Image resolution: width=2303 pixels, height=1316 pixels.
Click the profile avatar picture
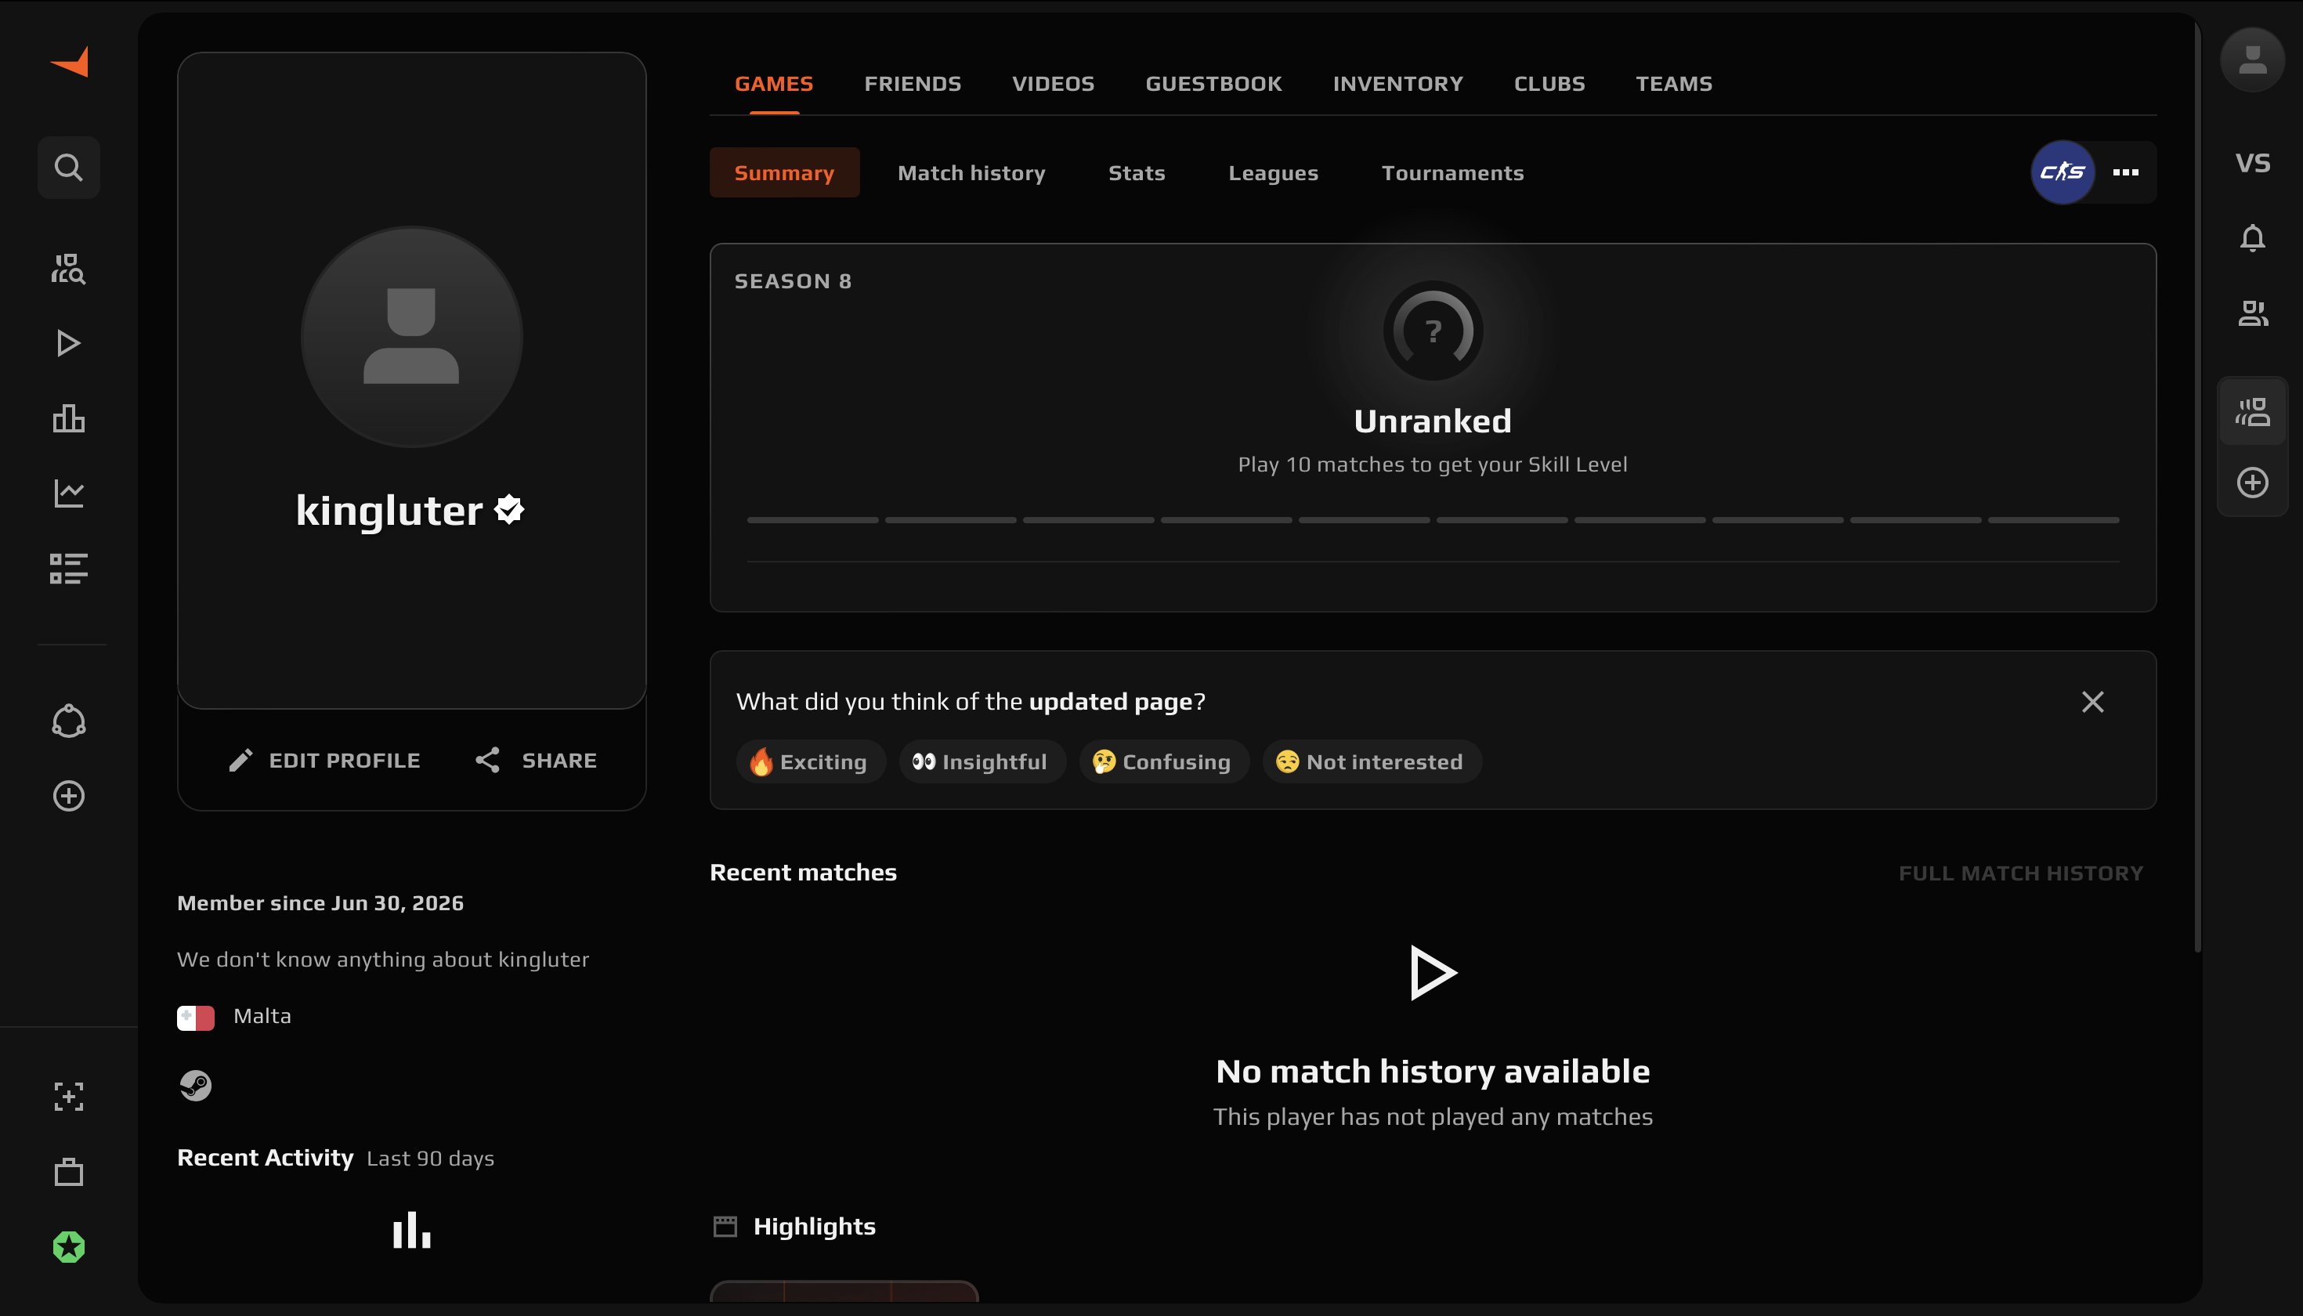[x=411, y=337]
